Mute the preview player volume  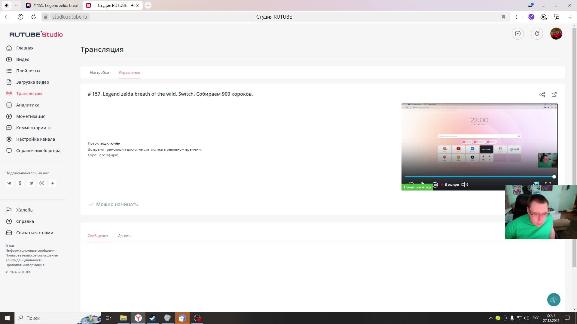tap(465, 184)
